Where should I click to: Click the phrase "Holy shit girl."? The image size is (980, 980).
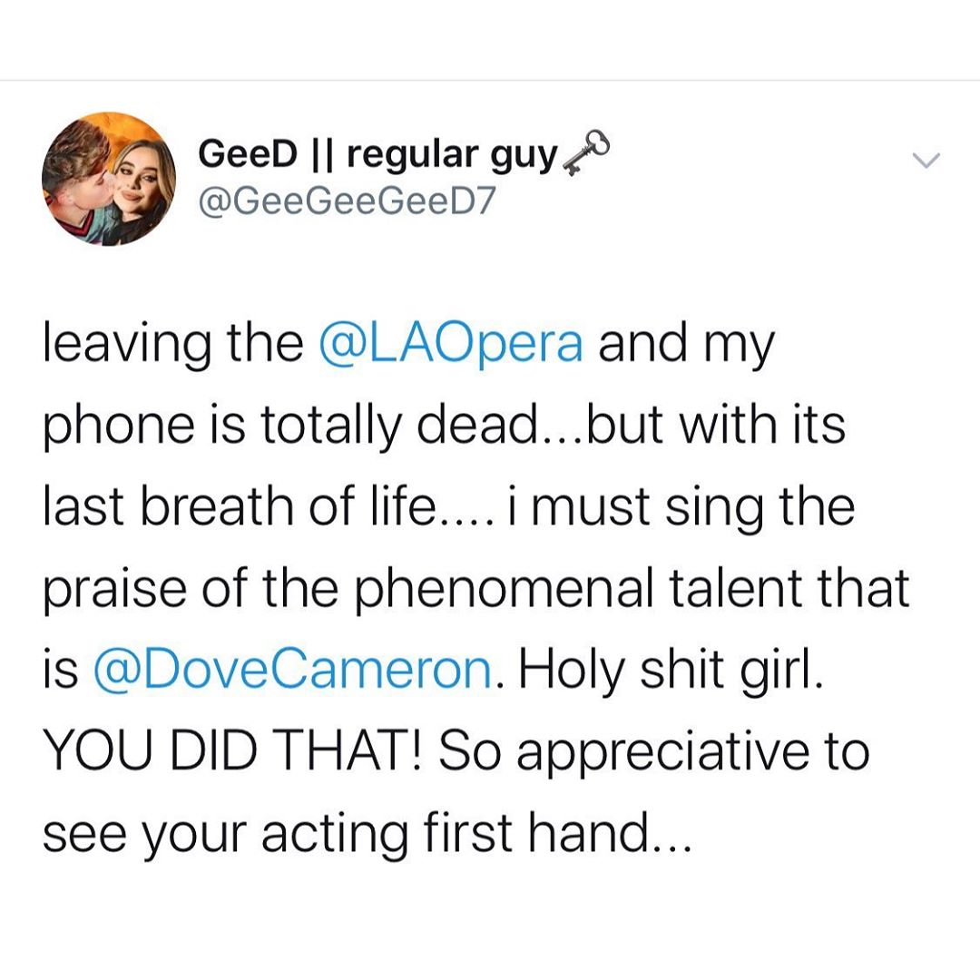[x=673, y=671]
